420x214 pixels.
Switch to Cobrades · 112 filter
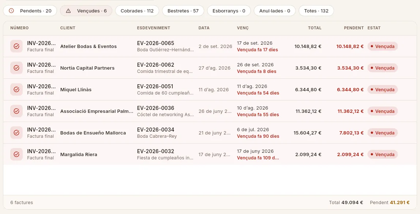click(x=137, y=11)
